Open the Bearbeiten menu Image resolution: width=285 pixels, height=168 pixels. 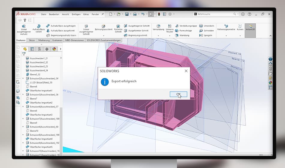pyautogui.click(x=54, y=14)
